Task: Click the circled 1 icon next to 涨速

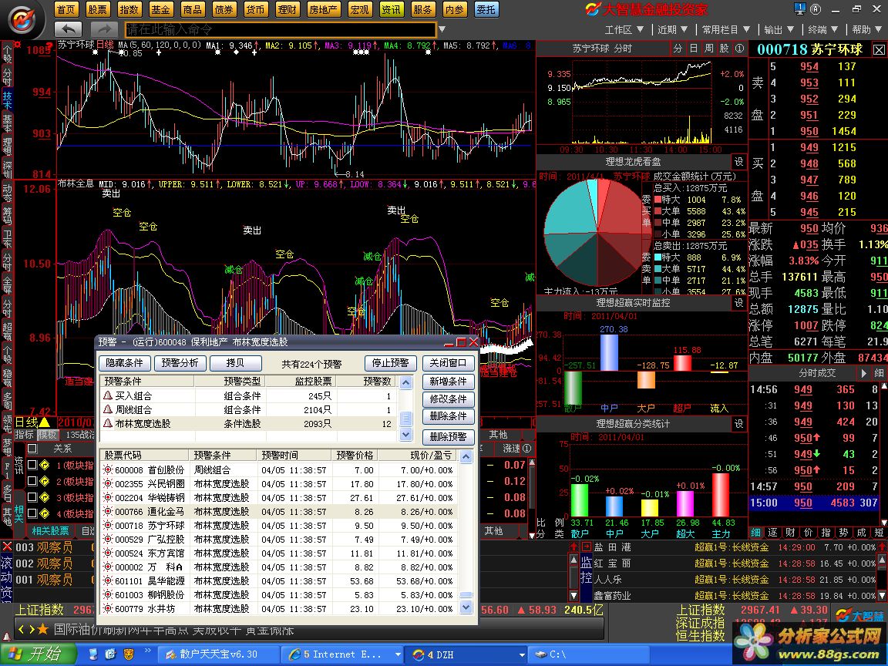Action: [x=527, y=449]
